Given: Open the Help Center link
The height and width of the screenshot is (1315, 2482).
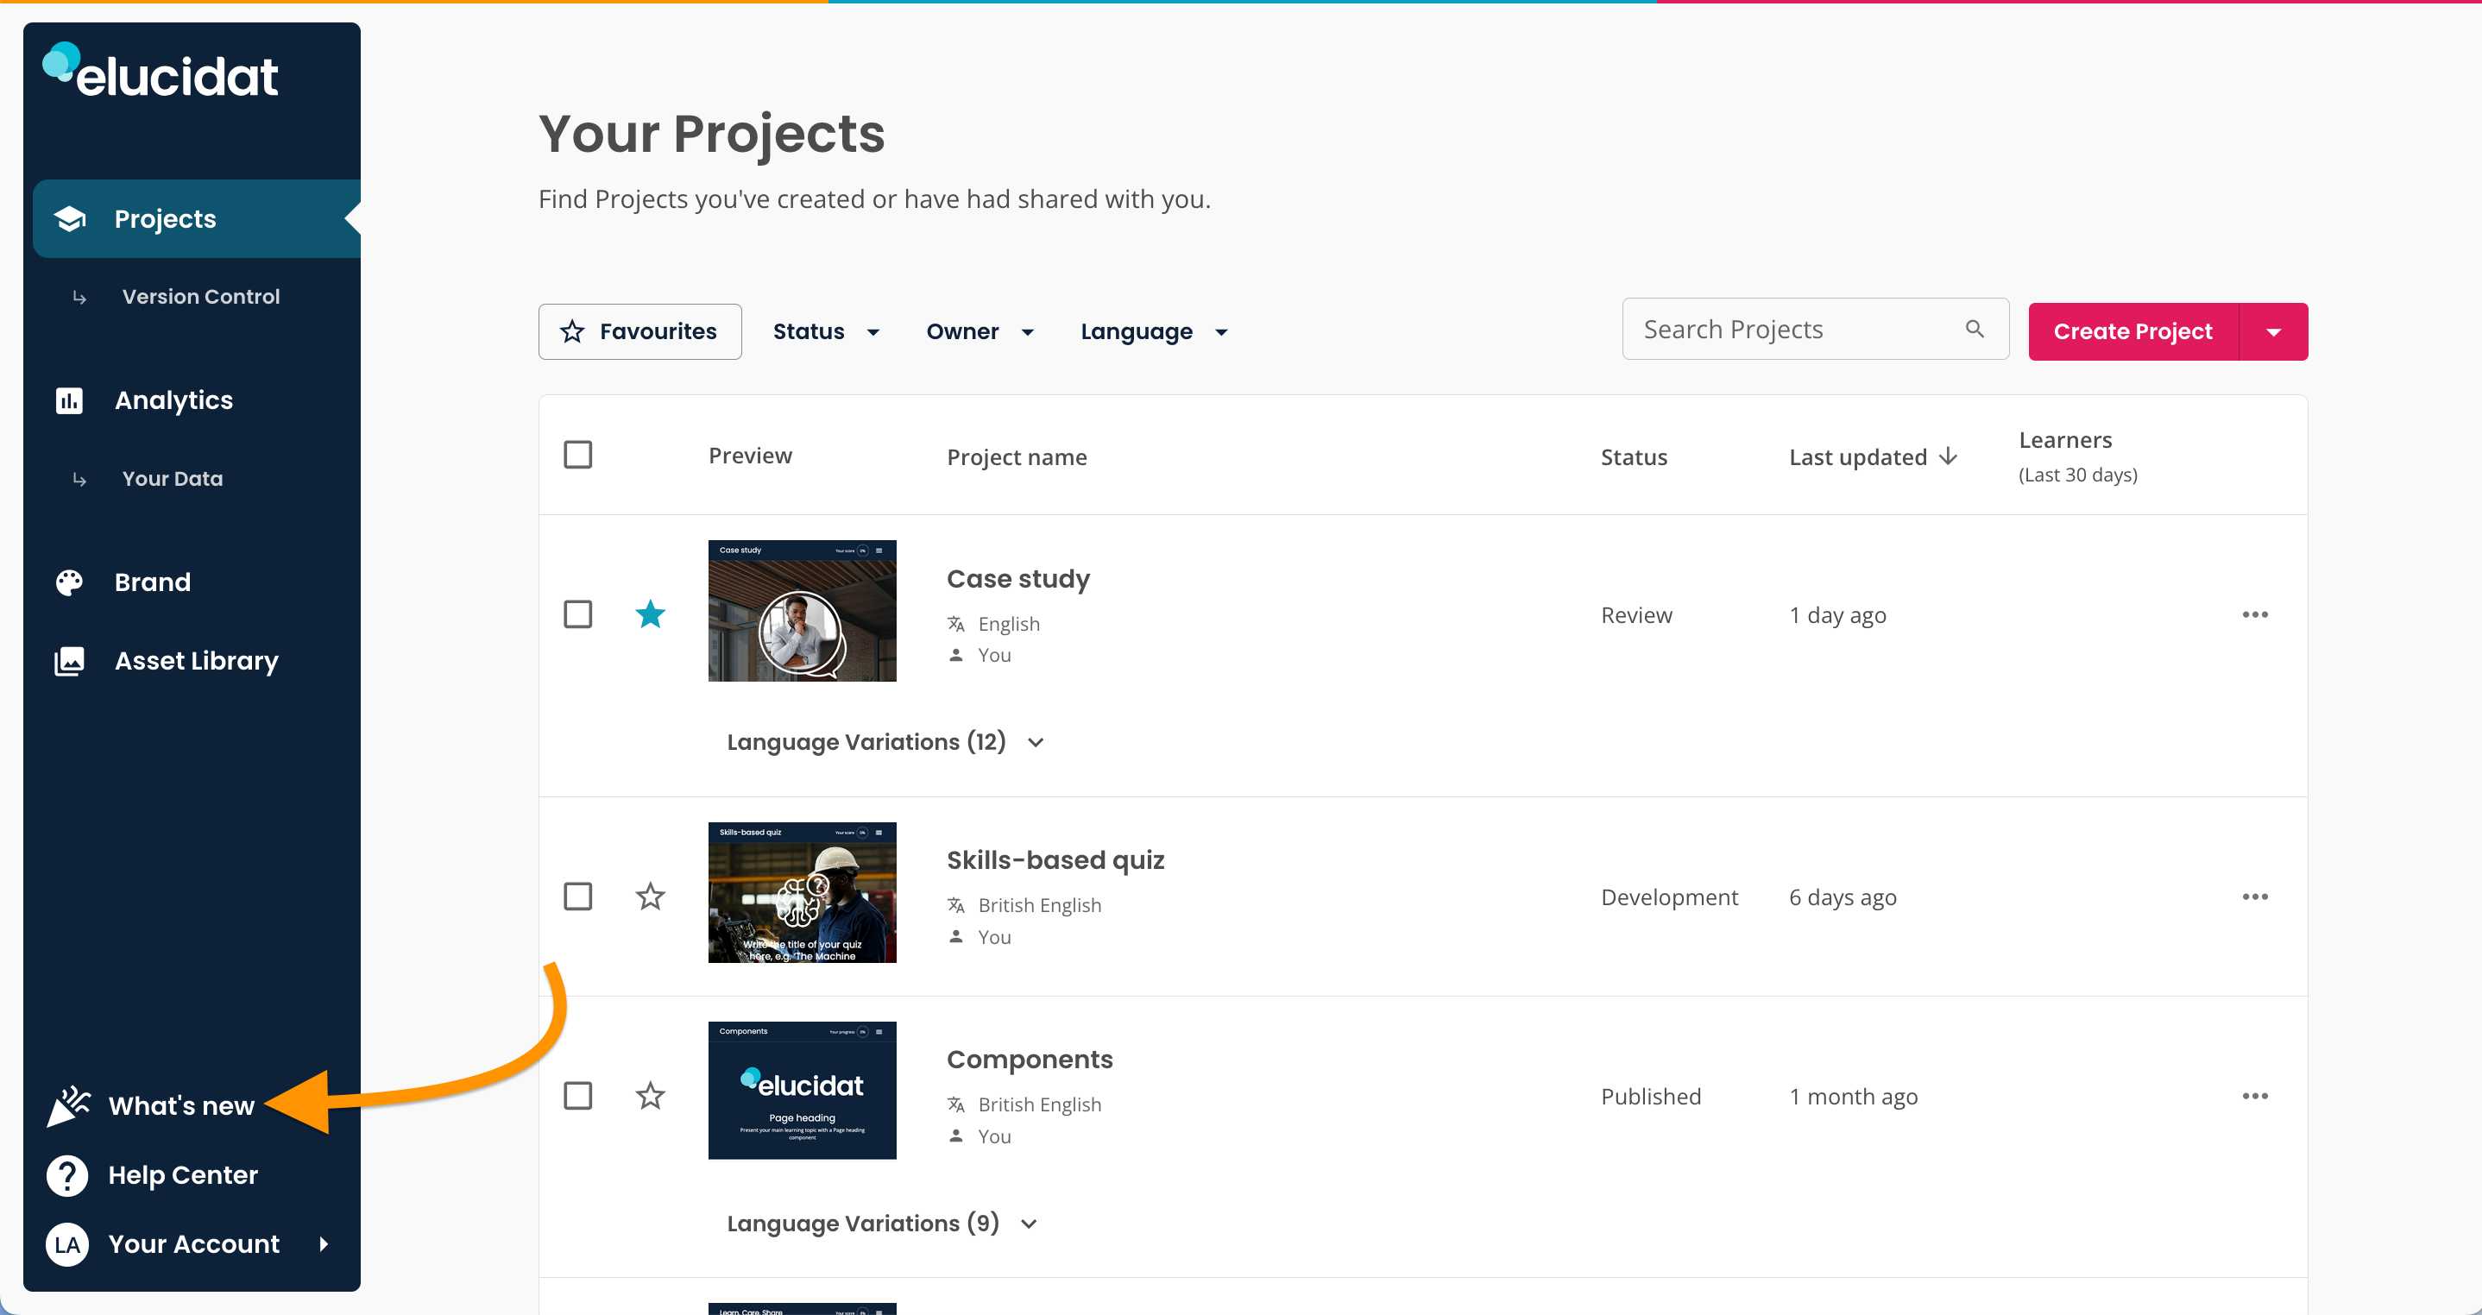Looking at the screenshot, I should [183, 1175].
